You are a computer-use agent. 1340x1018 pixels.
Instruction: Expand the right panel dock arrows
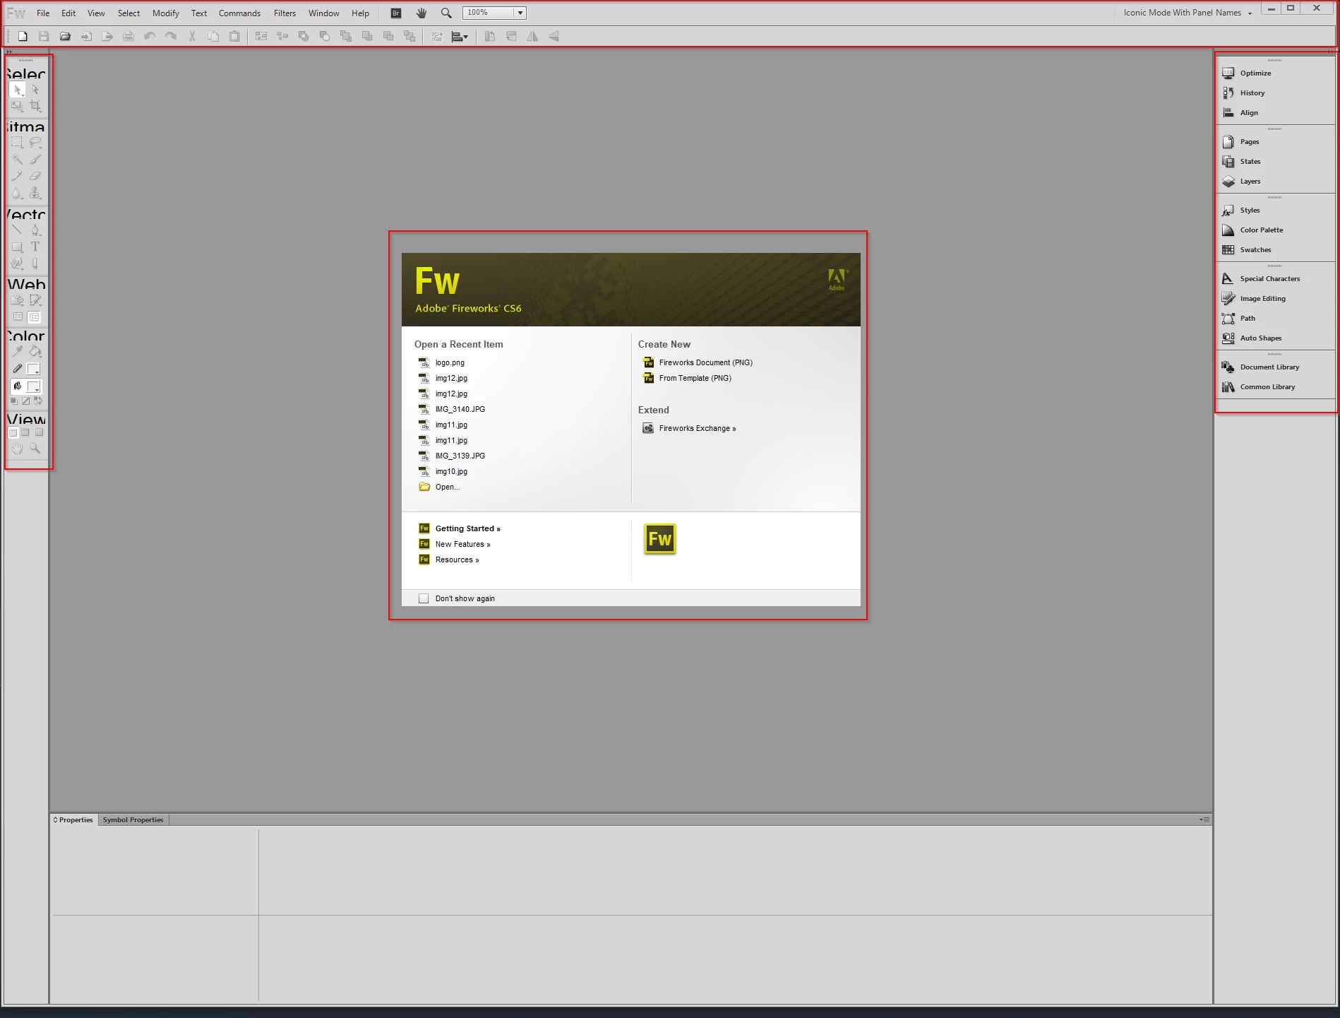[x=1331, y=52]
